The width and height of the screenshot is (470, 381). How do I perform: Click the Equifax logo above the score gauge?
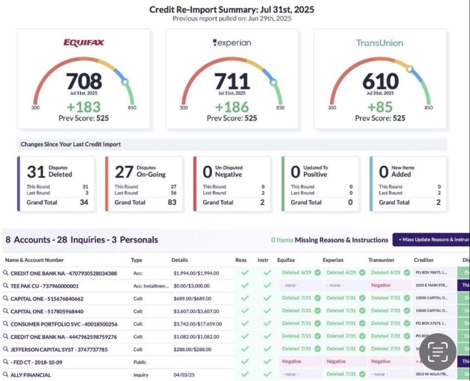click(84, 43)
